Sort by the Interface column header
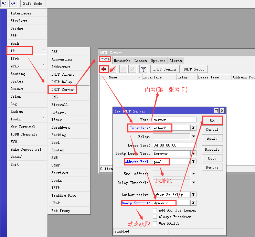Image resolution: width=255 pixels, height=237 pixels. 159,77
